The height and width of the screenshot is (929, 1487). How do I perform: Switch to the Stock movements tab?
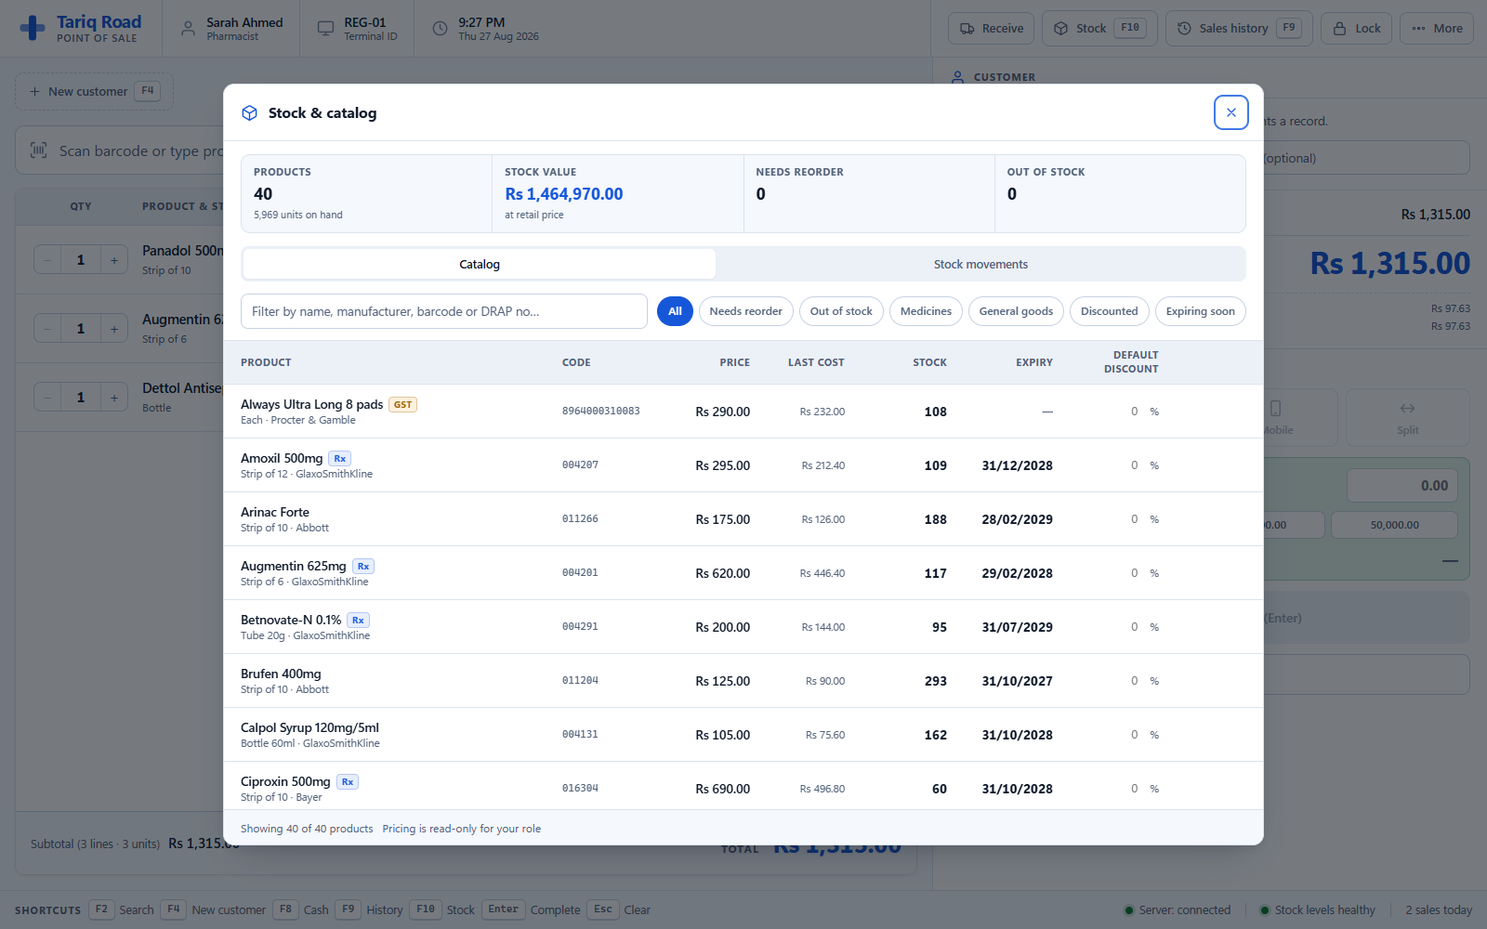tap(980, 264)
